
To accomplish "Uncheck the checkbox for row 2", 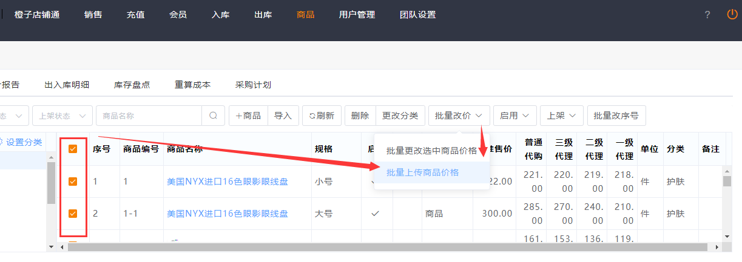I will [73, 214].
